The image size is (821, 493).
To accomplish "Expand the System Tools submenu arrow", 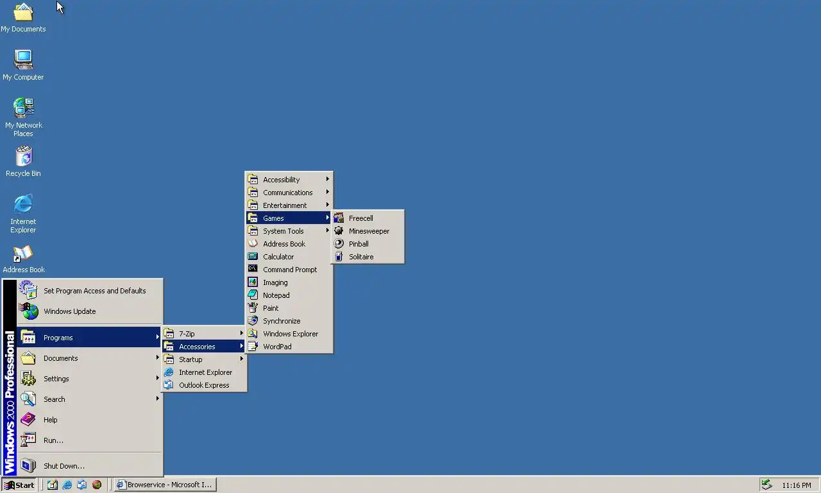I will (x=327, y=231).
